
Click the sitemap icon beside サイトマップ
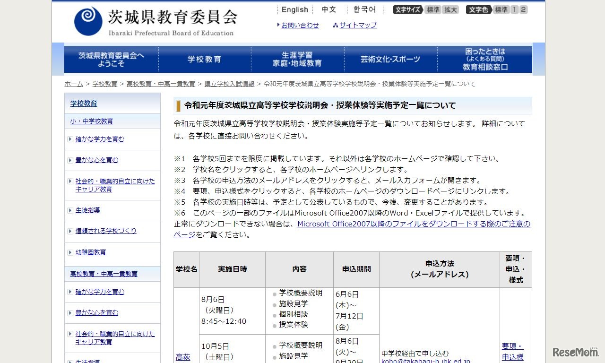(335, 26)
